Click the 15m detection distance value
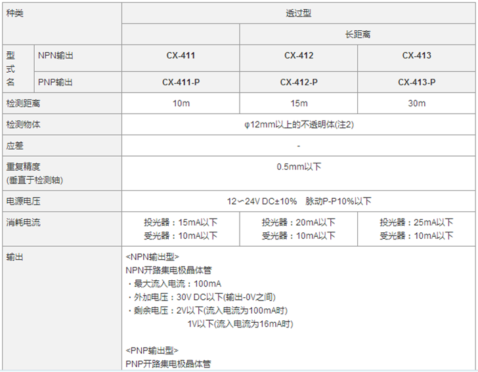 299,103
